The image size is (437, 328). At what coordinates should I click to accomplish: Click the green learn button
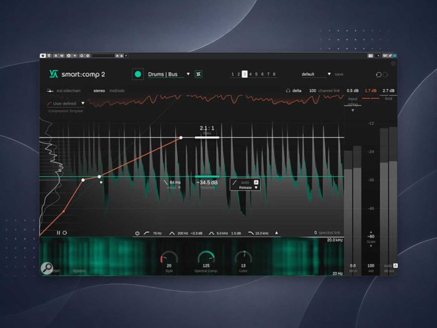click(138, 74)
